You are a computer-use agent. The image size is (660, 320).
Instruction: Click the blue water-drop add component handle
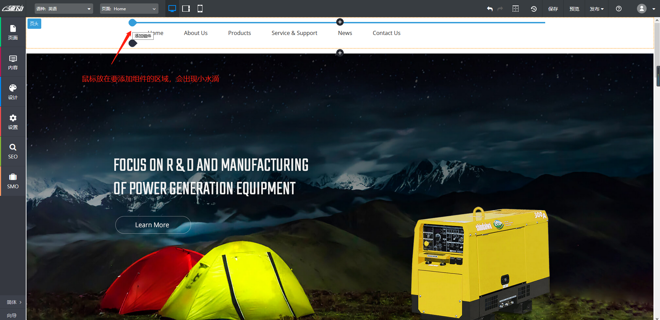132,23
